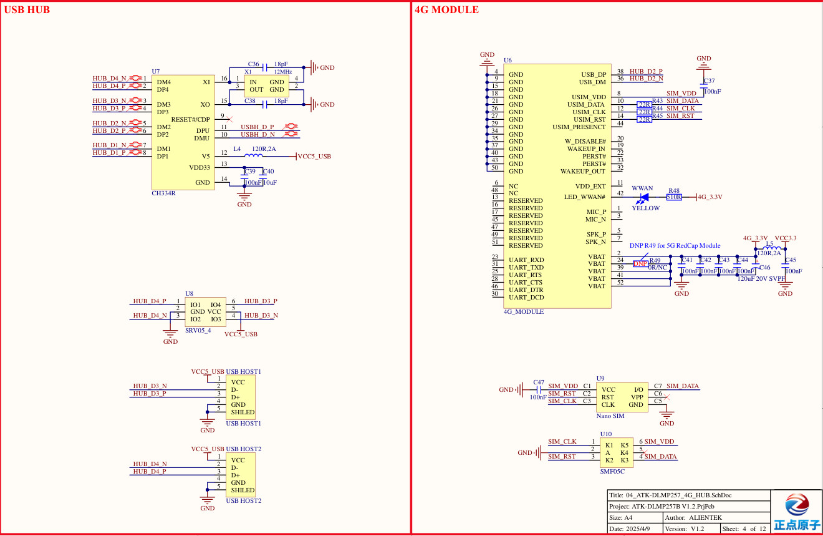Click the GND symbol above C37
Screen dimensions: 823x536
(x=704, y=62)
